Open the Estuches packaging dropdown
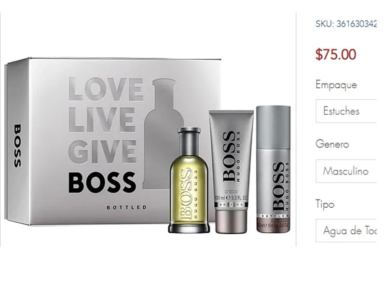386x294 pixels. 346,111
